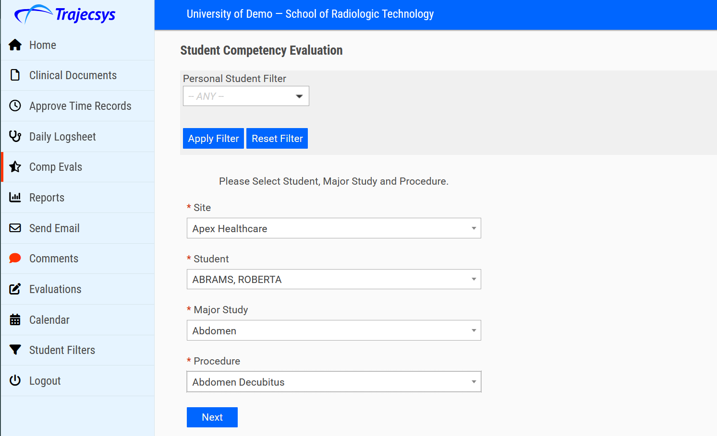Click the Home icon in the sidebar
This screenshot has height=436, width=717.
point(15,45)
